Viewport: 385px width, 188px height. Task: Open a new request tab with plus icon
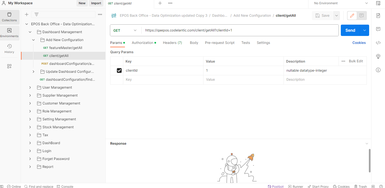click(x=160, y=3)
